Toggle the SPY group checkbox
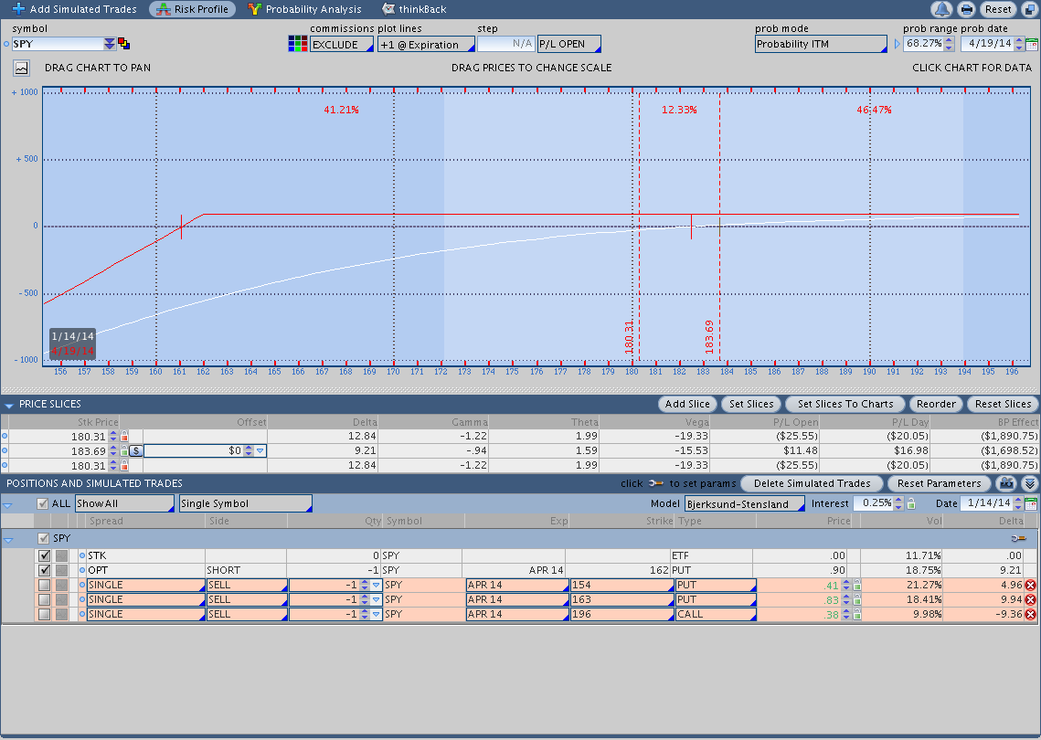1041x740 pixels. pyautogui.click(x=44, y=538)
